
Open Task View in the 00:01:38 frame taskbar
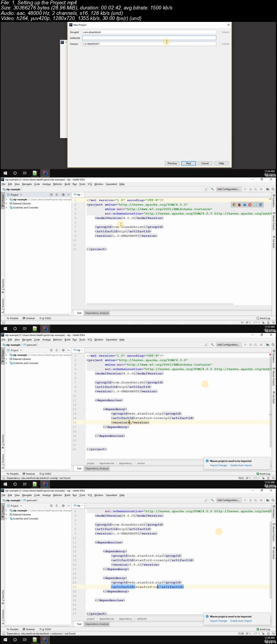pyautogui.click(x=25, y=484)
